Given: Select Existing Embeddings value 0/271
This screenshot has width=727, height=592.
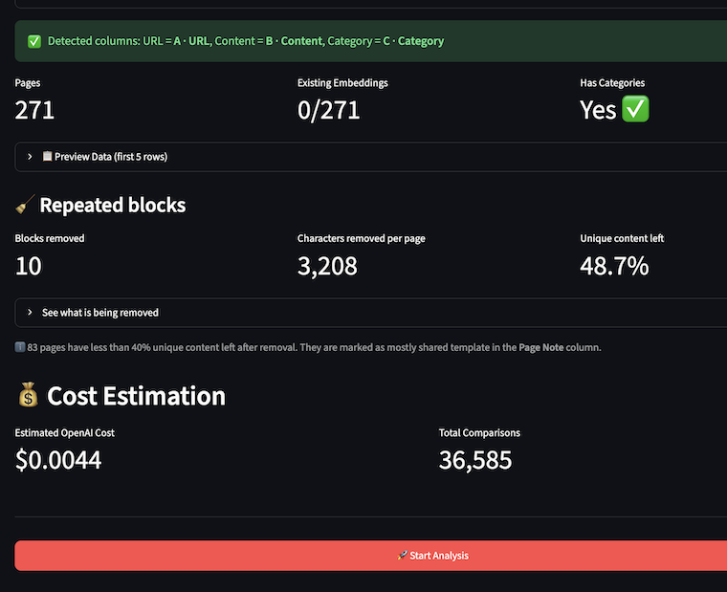Looking at the screenshot, I should tap(329, 110).
